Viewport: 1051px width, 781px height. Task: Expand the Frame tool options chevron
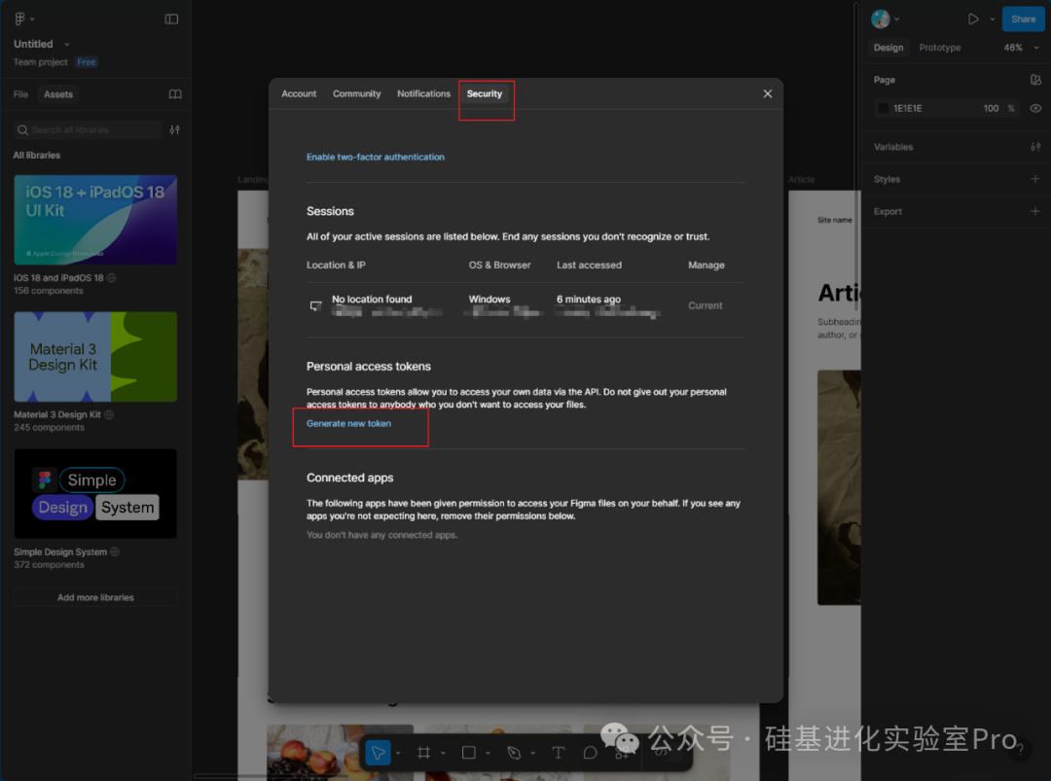click(x=443, y=753)
